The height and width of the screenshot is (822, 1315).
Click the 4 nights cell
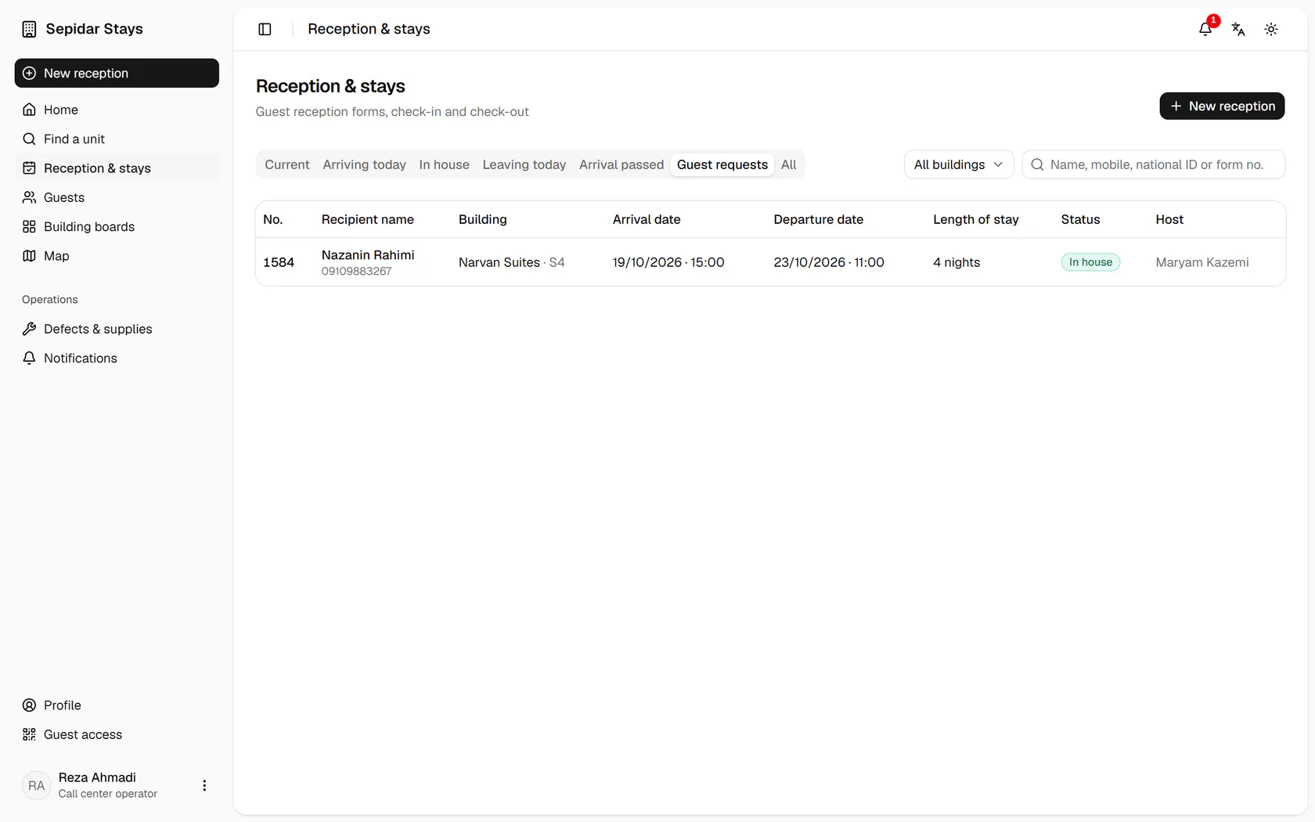tap(957, 262)
